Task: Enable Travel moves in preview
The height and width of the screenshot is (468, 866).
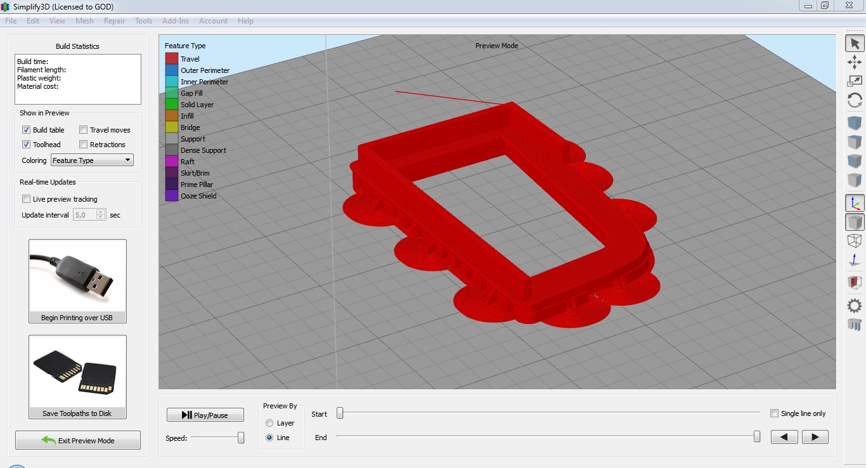Action: pyautogui.click(x=84, y=130)
